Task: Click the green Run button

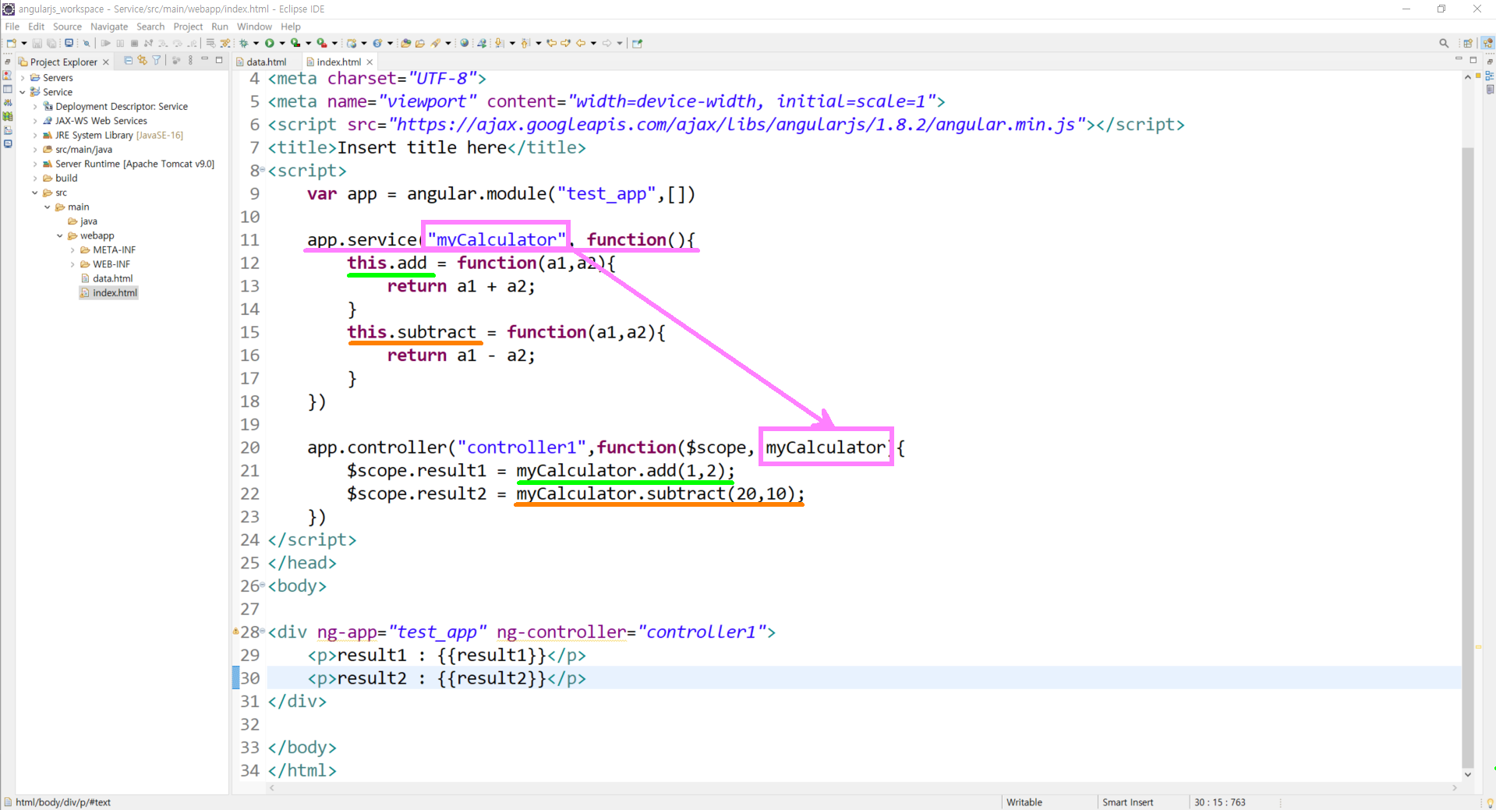Action: (x=270, y=43)
